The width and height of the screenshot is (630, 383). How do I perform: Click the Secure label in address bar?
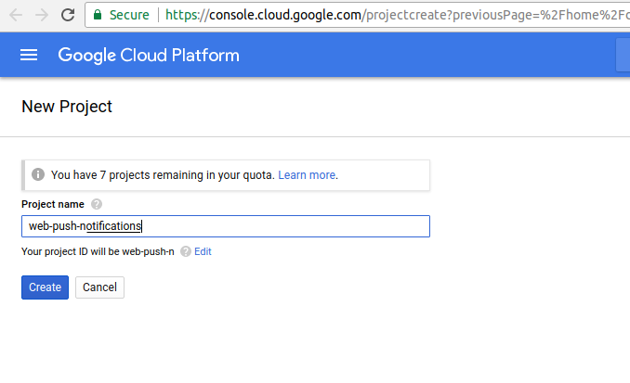pyautogui.click(x=128, y=15)
